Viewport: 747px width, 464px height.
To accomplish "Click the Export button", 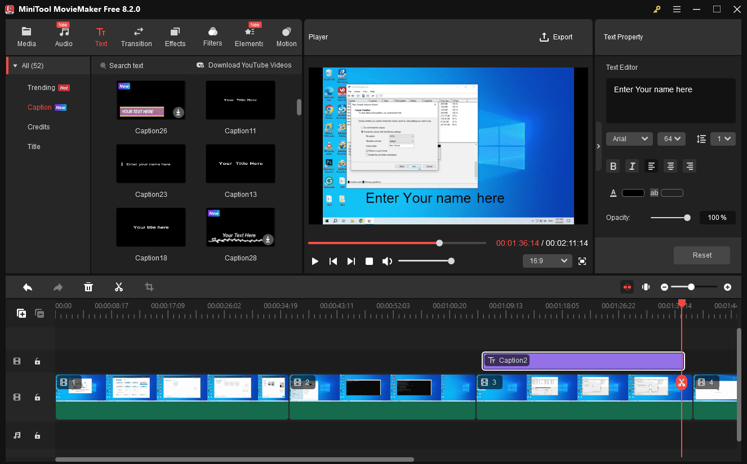I will click(556, 37).
